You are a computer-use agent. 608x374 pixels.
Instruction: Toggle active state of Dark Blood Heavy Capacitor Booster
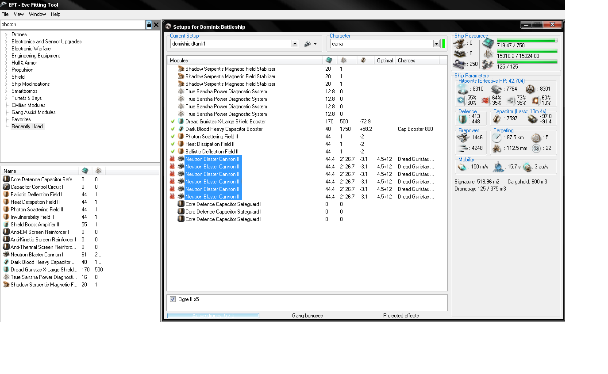[x=173, y=129]
